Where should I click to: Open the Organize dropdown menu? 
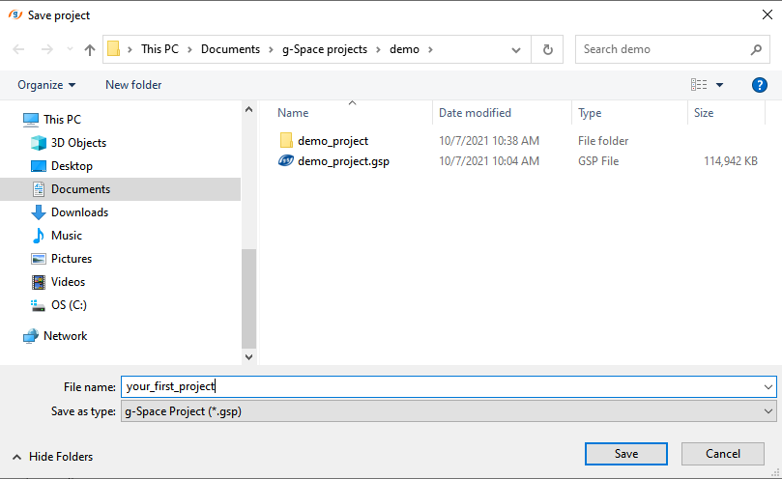pos(46,85)
